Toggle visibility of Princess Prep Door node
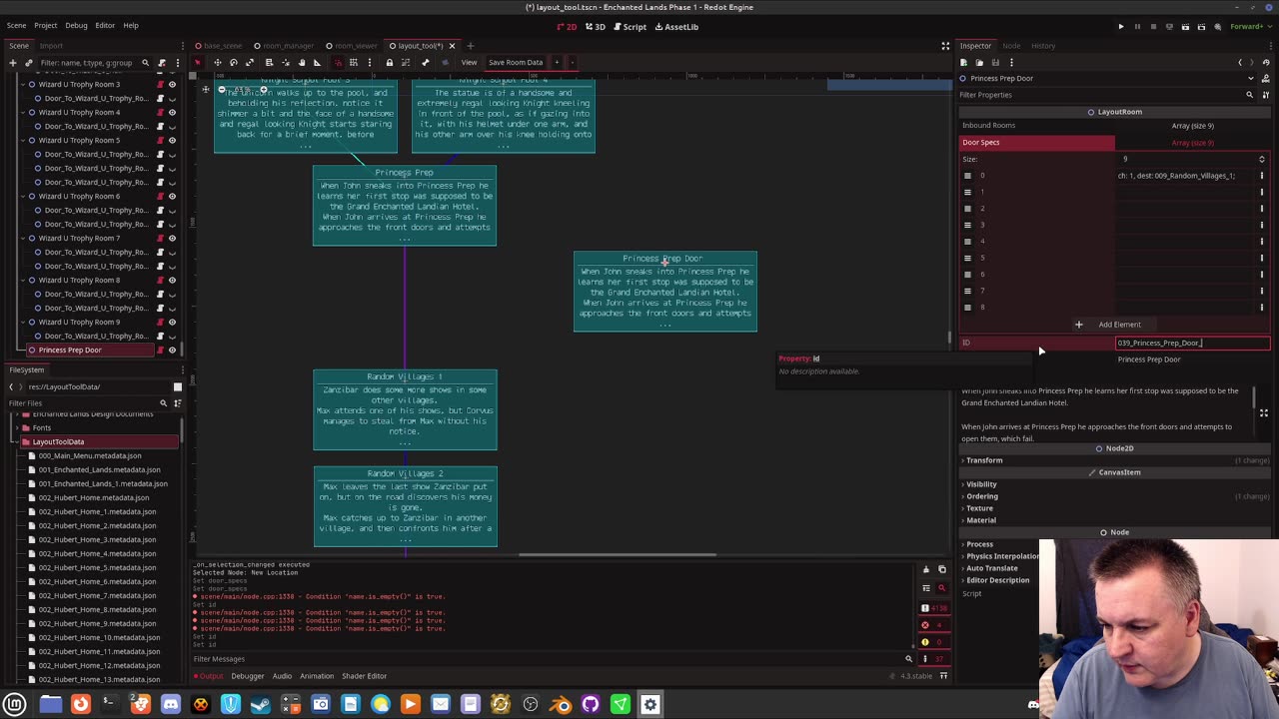The height and width of the screenshot is (719, 1279). pyautogui.click(x=172, y=350)
